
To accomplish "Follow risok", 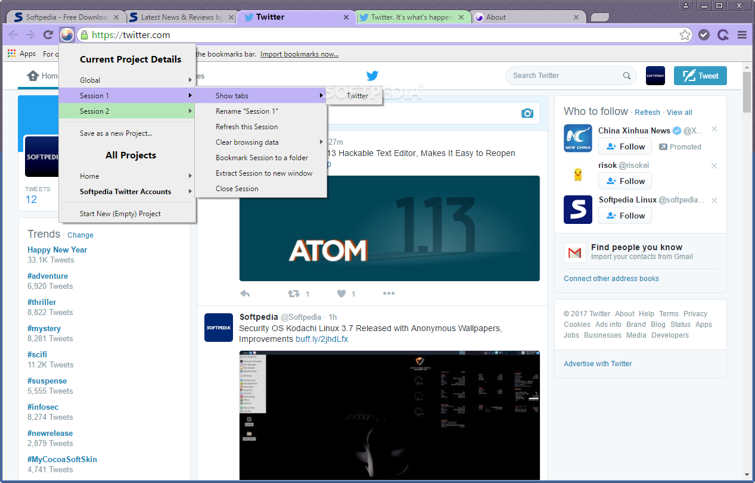I will [625, 181].
